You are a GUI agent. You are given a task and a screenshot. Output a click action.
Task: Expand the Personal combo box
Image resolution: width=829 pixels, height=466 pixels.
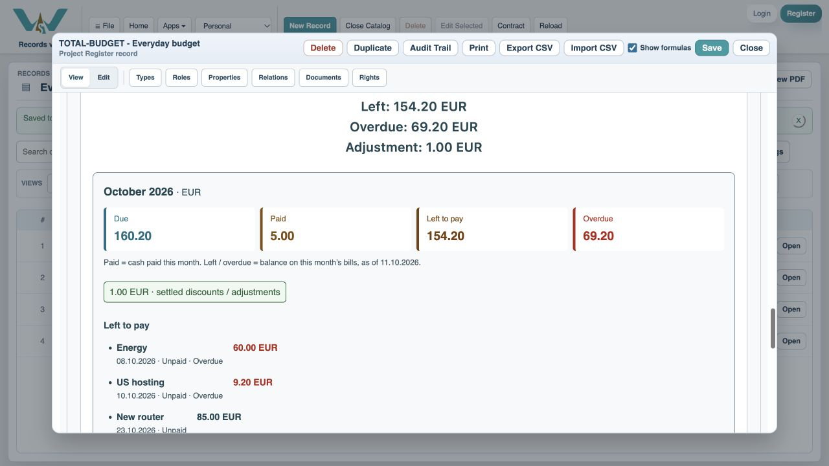pos(234,26)
